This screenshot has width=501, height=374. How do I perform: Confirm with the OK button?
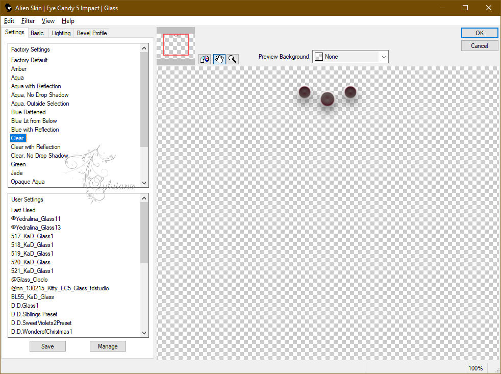point(479,33)
